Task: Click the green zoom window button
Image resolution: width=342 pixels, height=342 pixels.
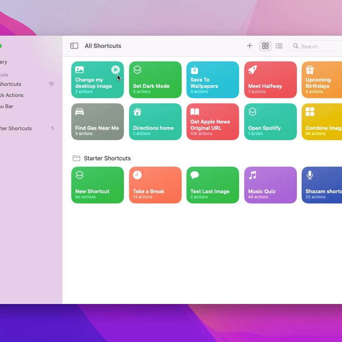Action: (x=0, y=46)
